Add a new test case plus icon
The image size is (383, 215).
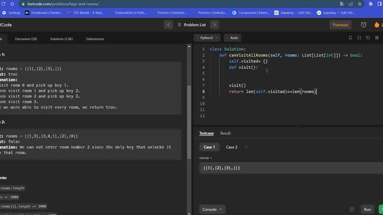point(246,148)
